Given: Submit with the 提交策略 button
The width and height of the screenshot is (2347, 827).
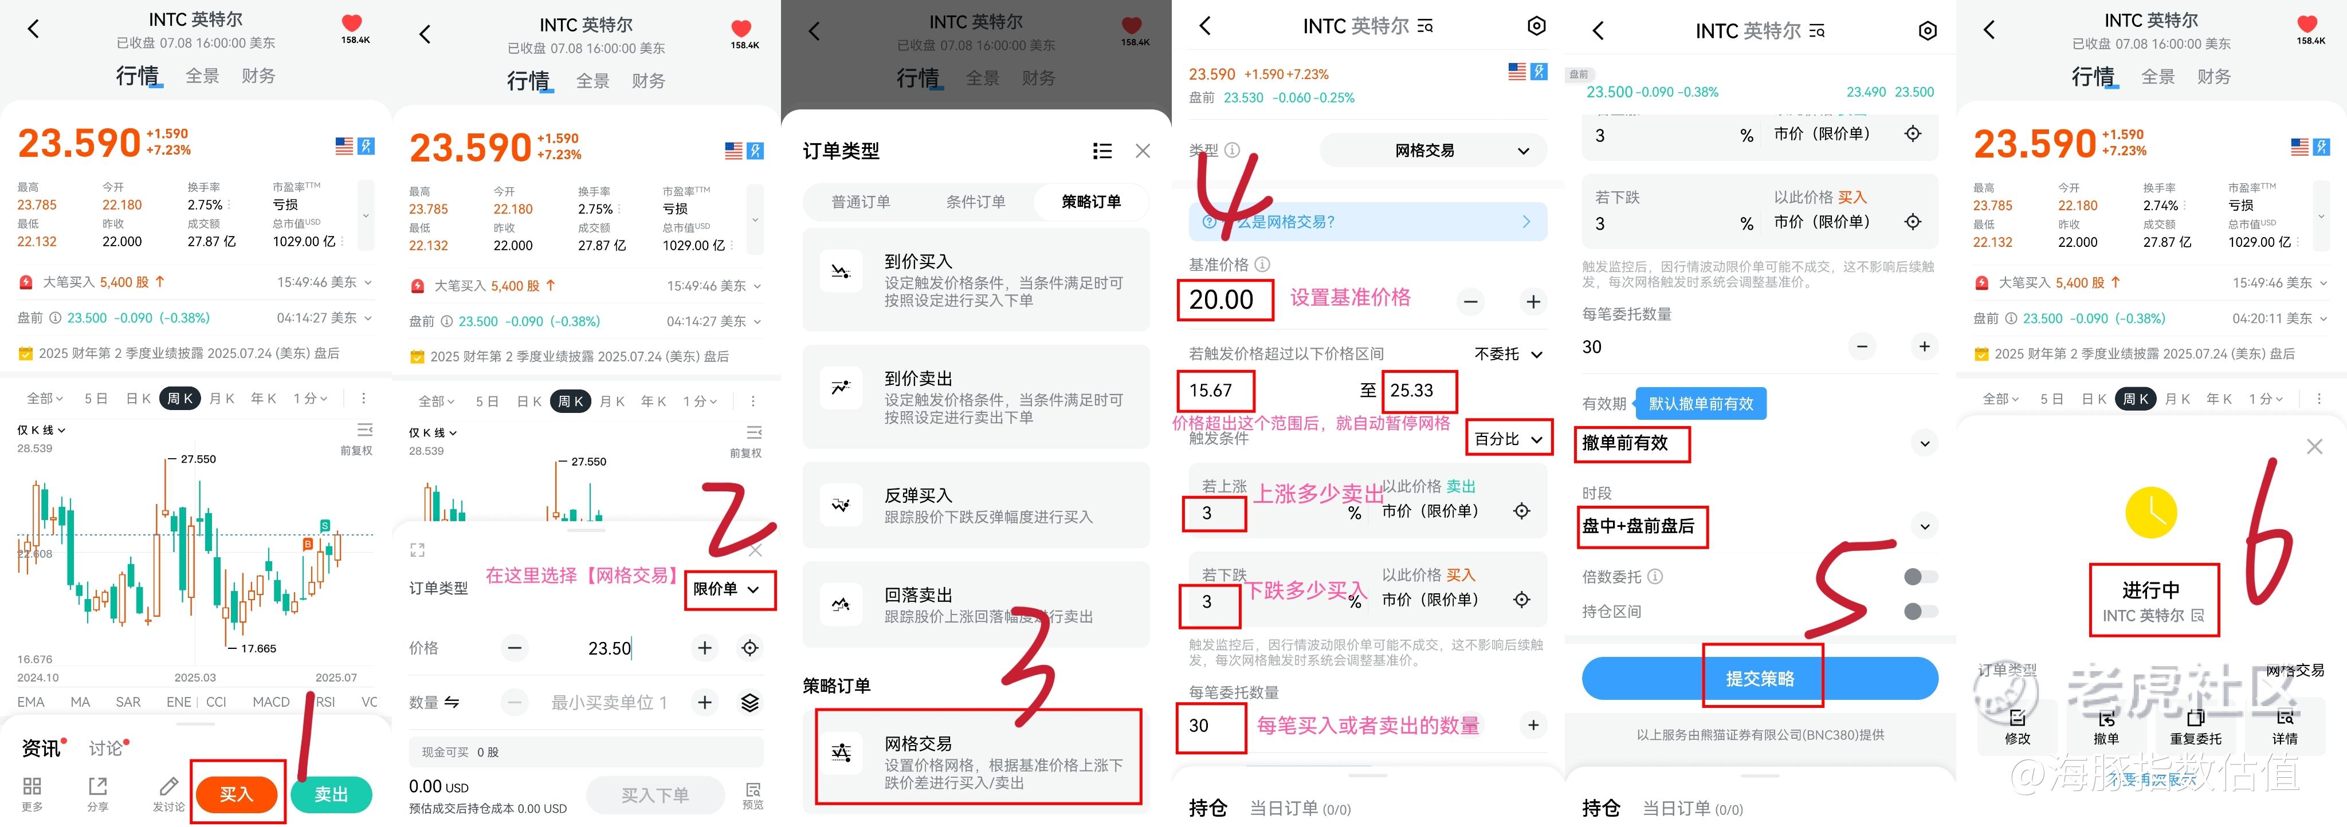Looking at the screenshot, I should click(1759, 679).
